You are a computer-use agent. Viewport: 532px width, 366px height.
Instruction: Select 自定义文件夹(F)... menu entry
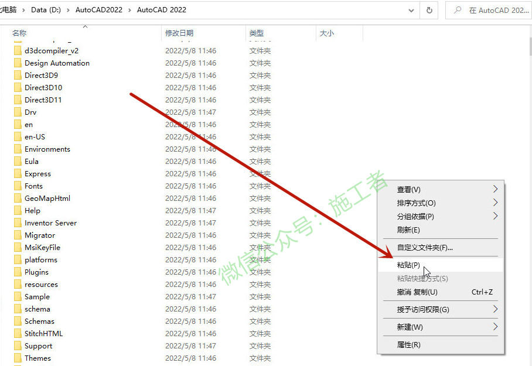pyautogui.click(x=441, y=248)
